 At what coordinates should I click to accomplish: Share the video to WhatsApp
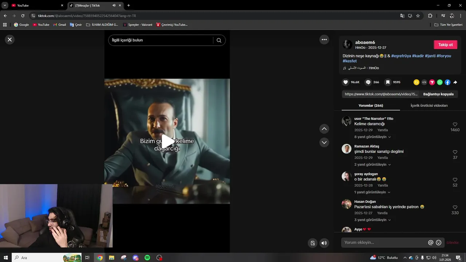pyautogui.click(x=440, y=82)
